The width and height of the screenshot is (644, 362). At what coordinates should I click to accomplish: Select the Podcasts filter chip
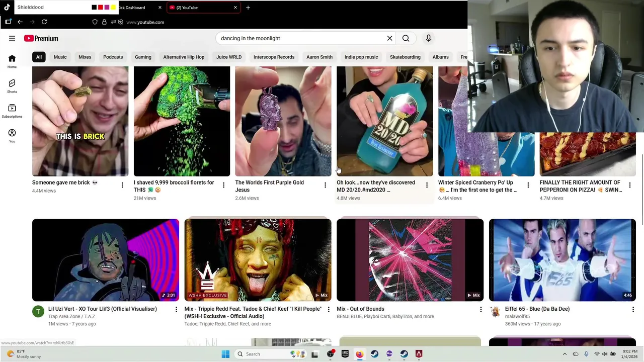pos(113,57)
